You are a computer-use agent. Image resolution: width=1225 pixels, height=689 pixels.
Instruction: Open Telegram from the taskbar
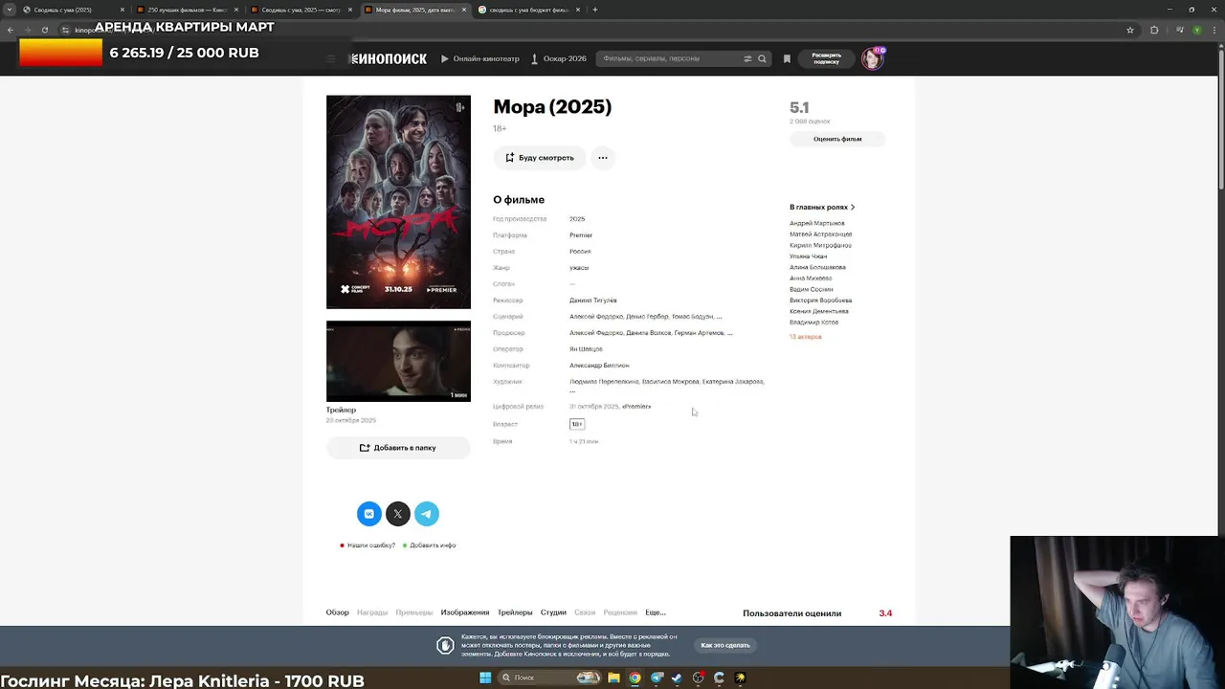(657, 678)
